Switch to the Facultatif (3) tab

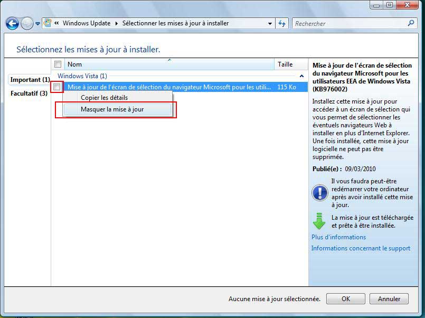point(29,93)
